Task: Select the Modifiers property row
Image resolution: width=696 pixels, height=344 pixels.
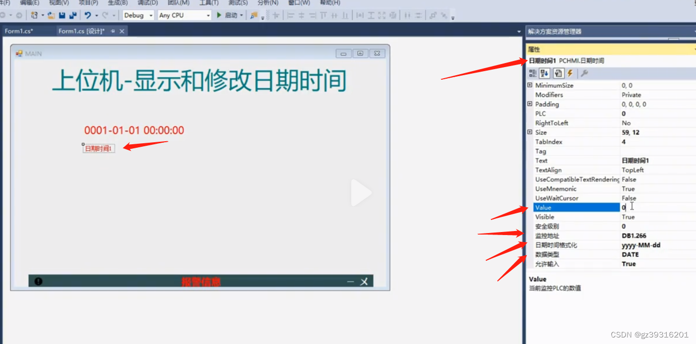Action: click(x=611, y=95)
